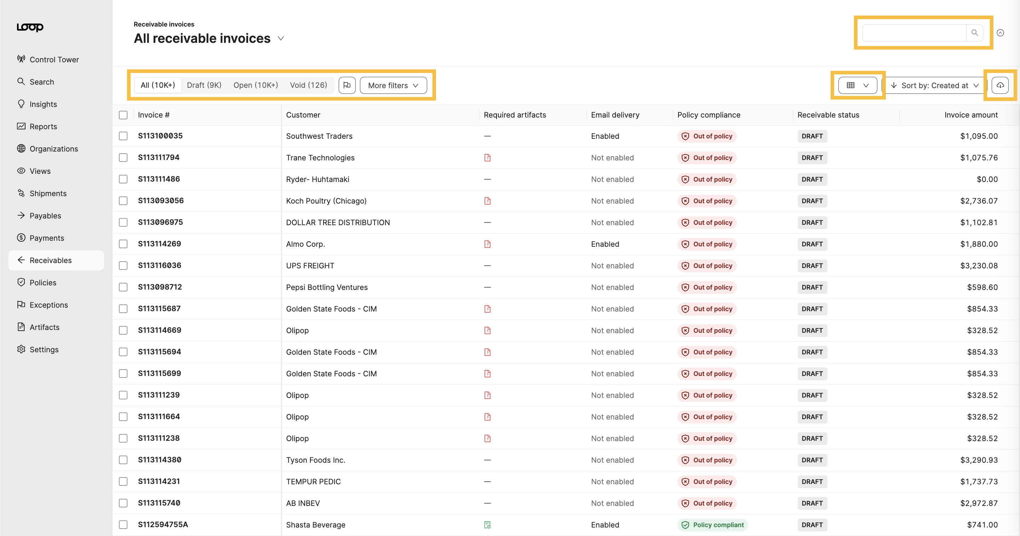Go to Shipments

(56, 193)
